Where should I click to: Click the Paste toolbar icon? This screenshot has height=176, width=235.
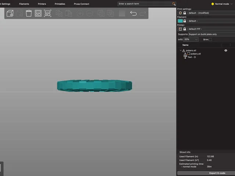(69, 13)
